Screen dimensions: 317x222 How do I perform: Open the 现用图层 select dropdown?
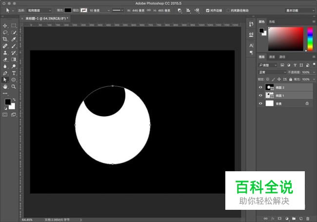(x=39, y=10)
